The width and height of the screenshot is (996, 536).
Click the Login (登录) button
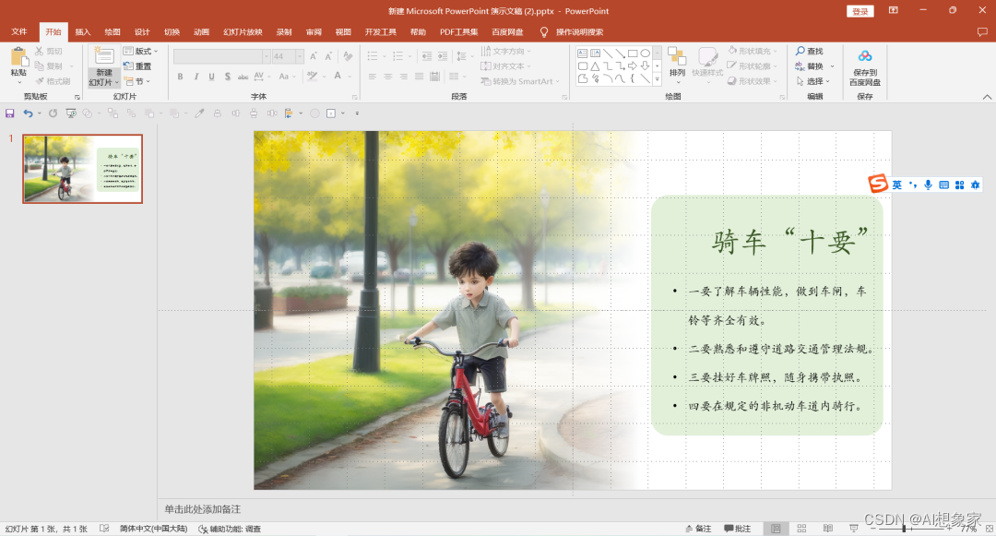tap(860, 11)
